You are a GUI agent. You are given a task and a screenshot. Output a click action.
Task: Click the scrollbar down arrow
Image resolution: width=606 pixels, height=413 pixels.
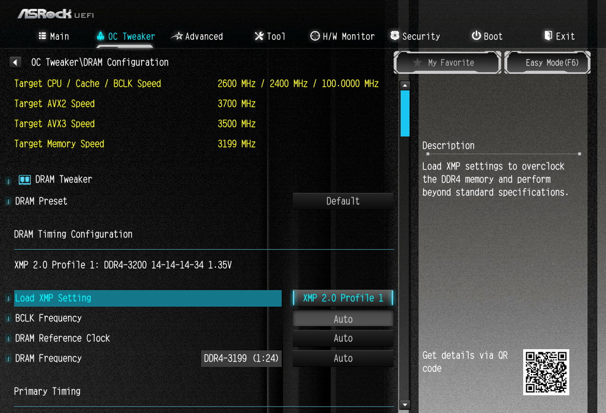pyautogui.click(x=405, y=405)
